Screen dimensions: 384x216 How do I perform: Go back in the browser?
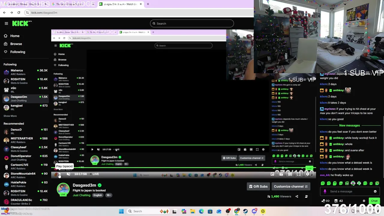point(4,13)
